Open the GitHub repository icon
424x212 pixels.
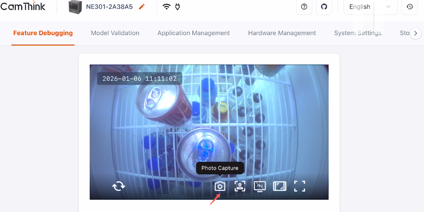coord(324,7)
